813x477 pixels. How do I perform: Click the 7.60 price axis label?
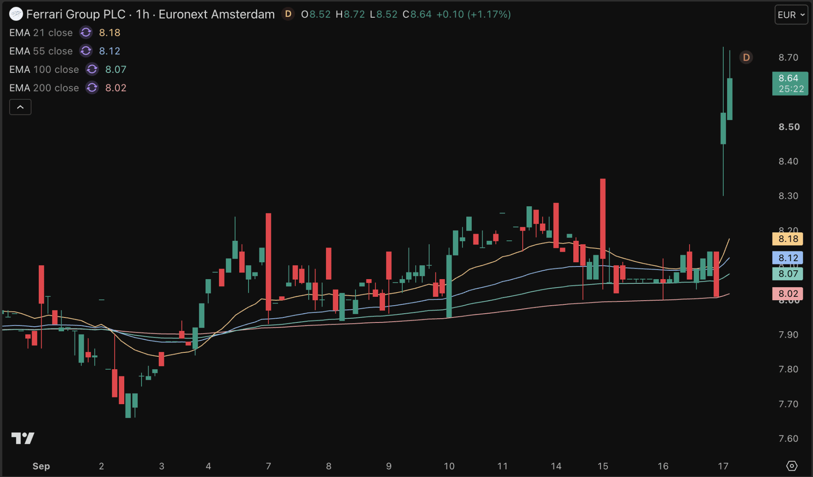coord(788,438)
